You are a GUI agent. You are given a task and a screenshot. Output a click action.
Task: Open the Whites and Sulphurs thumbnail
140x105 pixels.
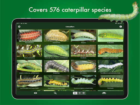point(29,51)
